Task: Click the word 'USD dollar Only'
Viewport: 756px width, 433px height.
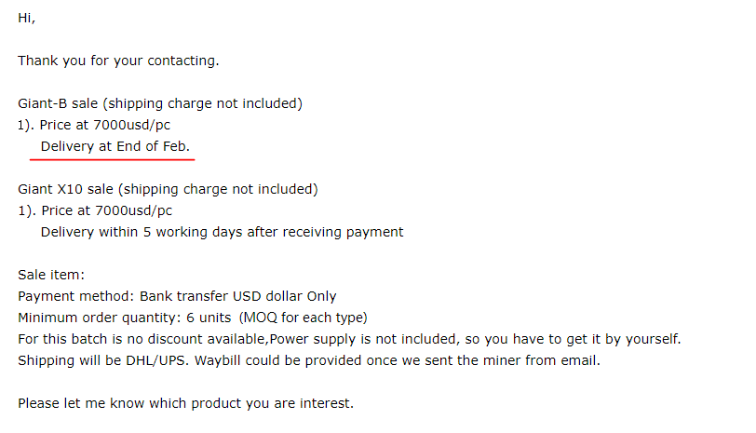Action: pyautogui.click(x=285, y=296)
